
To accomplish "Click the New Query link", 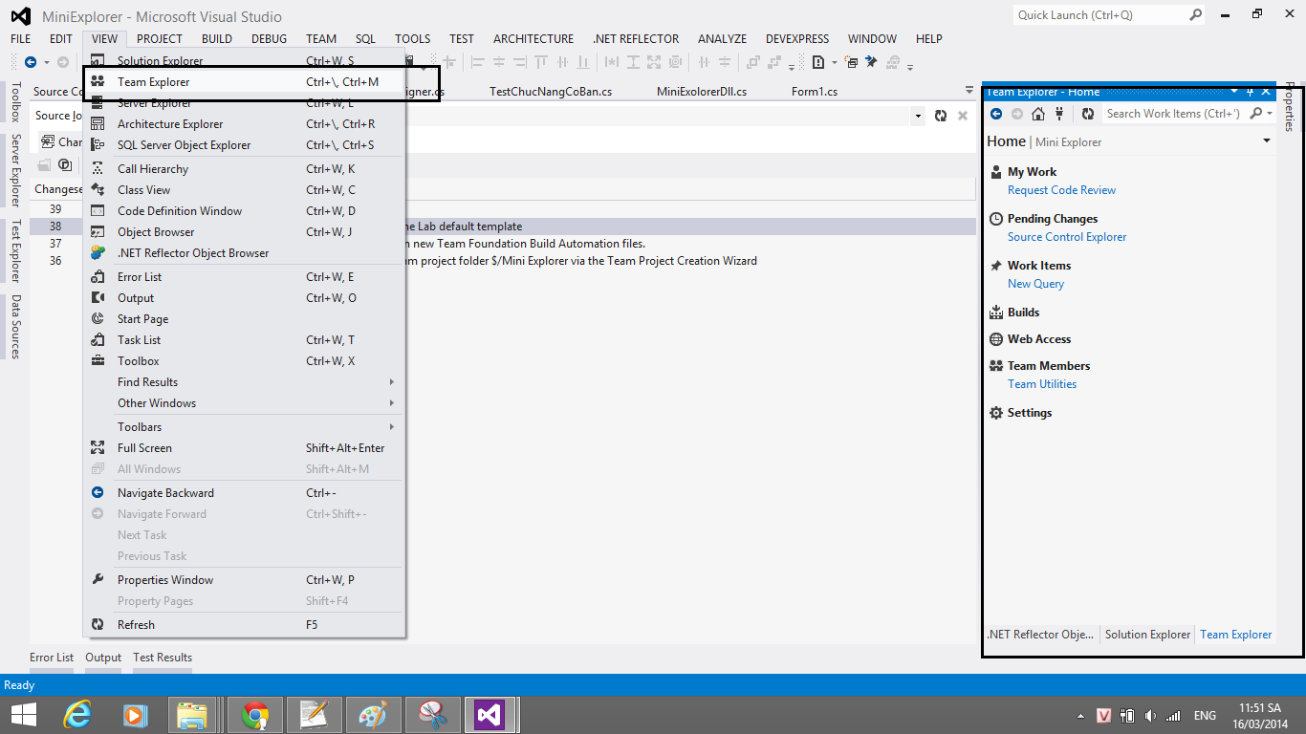I will 1035,284.
